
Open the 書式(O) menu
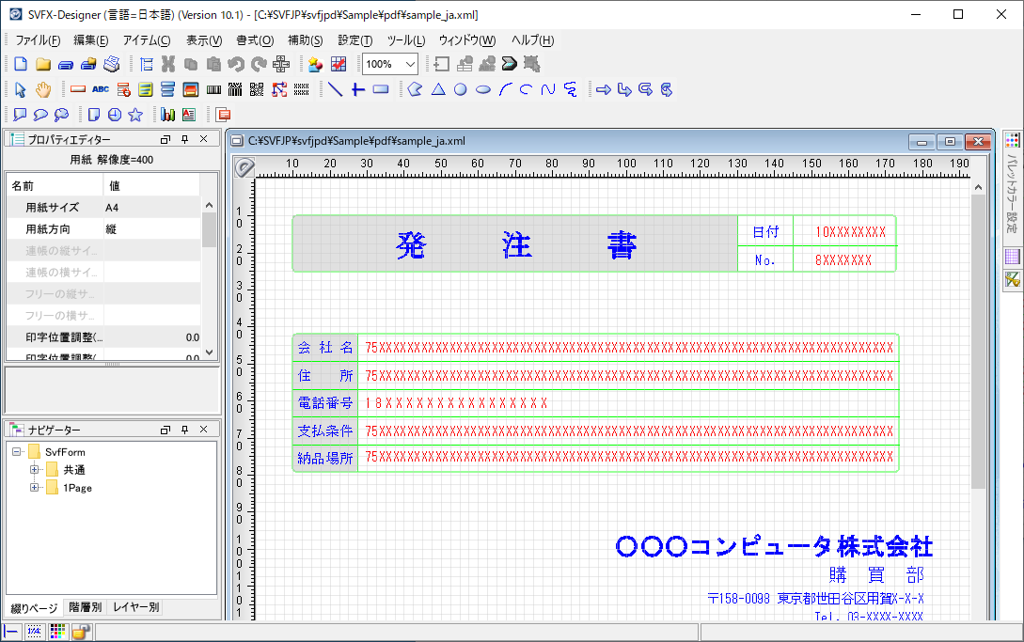pyautogui.click(x=255, y=40)
